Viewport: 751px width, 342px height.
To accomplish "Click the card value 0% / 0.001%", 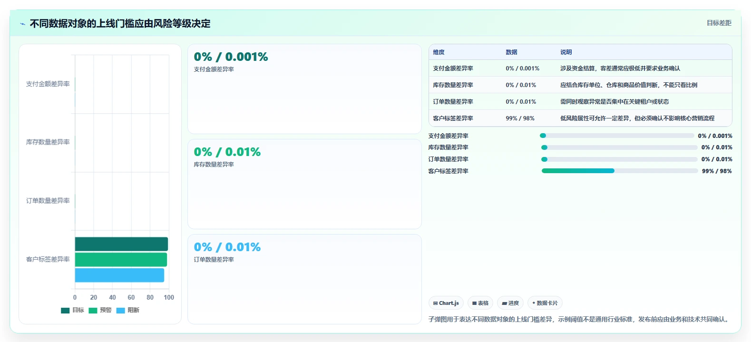I will click(231, 57).
